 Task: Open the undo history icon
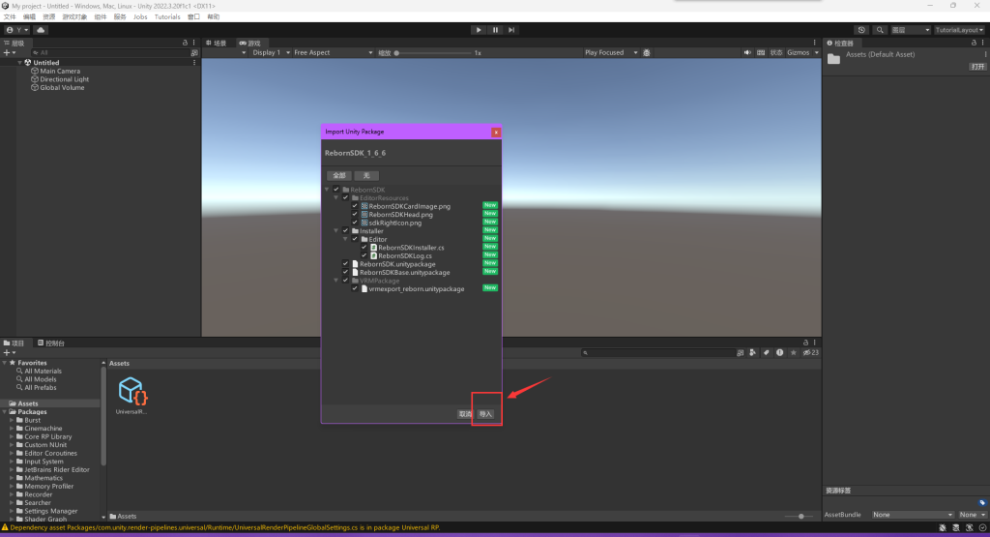point(861,30)
